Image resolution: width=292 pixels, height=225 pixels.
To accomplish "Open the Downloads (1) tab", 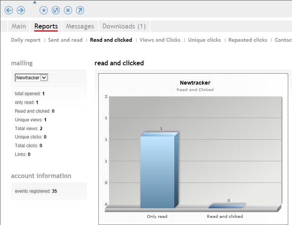I will point(124,26).
